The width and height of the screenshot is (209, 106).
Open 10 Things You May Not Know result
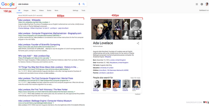48,67
